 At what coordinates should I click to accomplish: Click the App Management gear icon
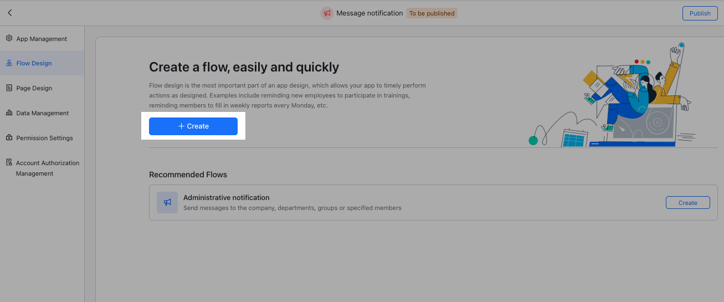coord(9,39)
